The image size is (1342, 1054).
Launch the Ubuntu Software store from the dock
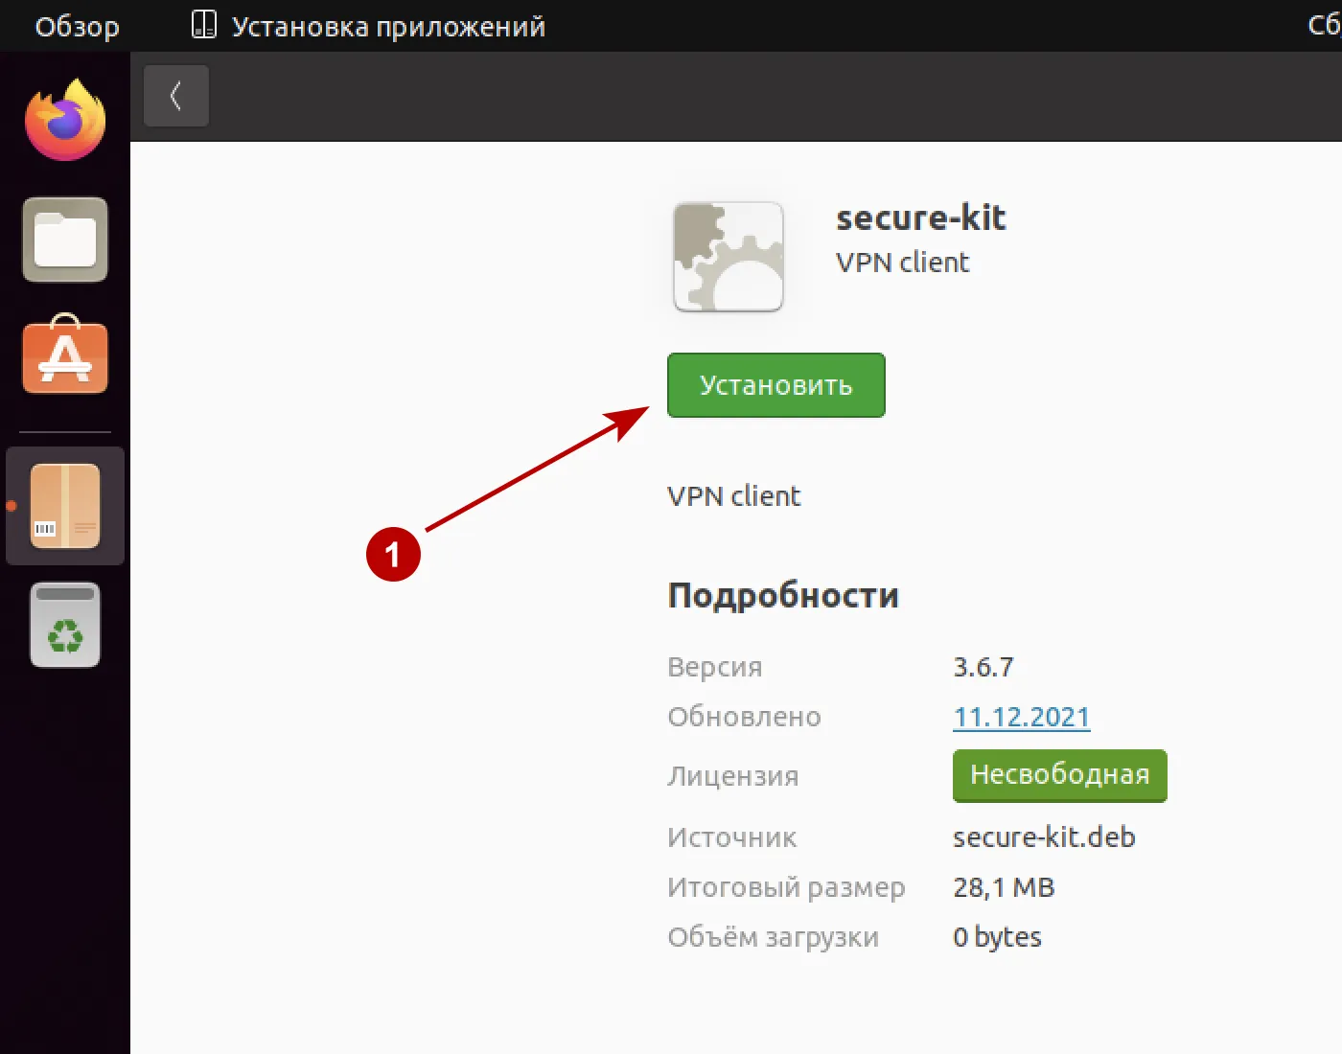click(64, 357)
